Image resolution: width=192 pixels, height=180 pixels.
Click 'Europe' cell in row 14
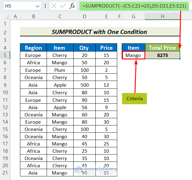coord(33,122)
